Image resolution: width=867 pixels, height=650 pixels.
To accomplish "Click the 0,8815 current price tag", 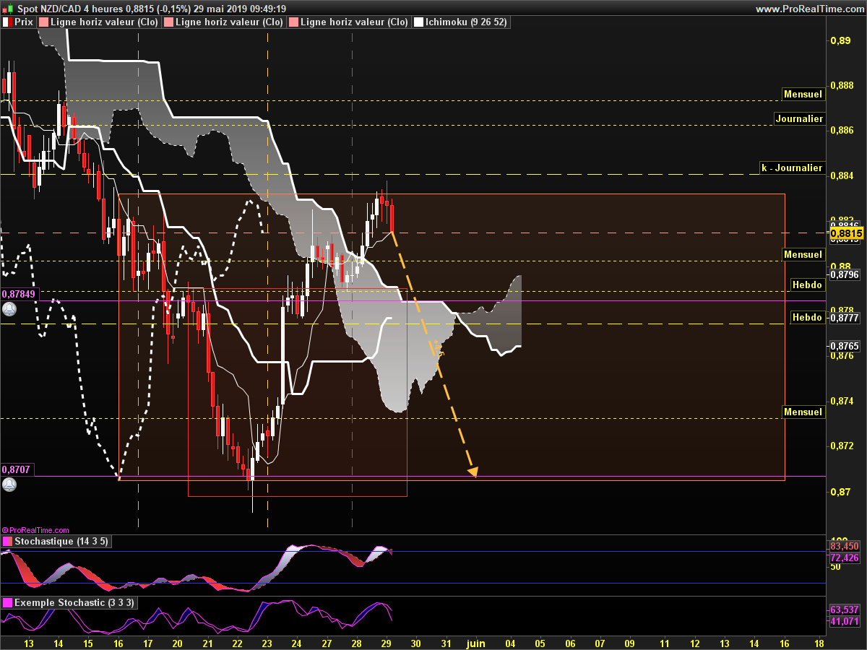I will 847,233.
